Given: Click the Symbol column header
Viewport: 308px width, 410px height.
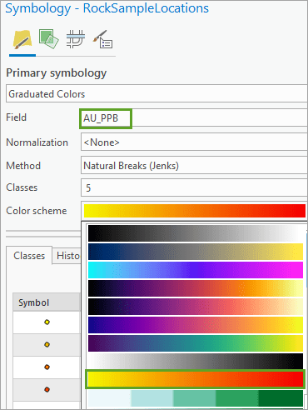Looking at the screenshot, I should pyautogui.click(x=47, y=302).
